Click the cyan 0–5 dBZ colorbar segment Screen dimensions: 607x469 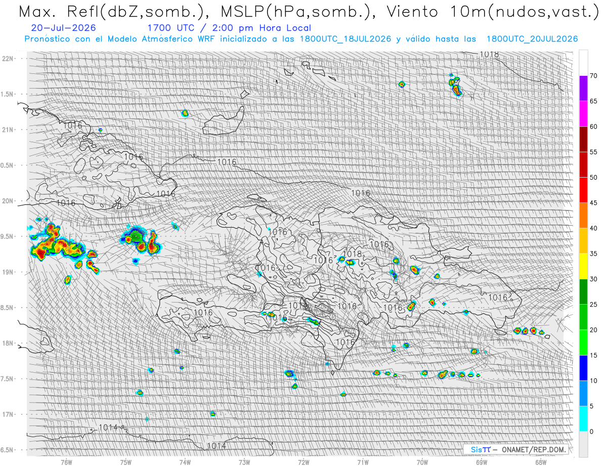[x=583, y=419]
